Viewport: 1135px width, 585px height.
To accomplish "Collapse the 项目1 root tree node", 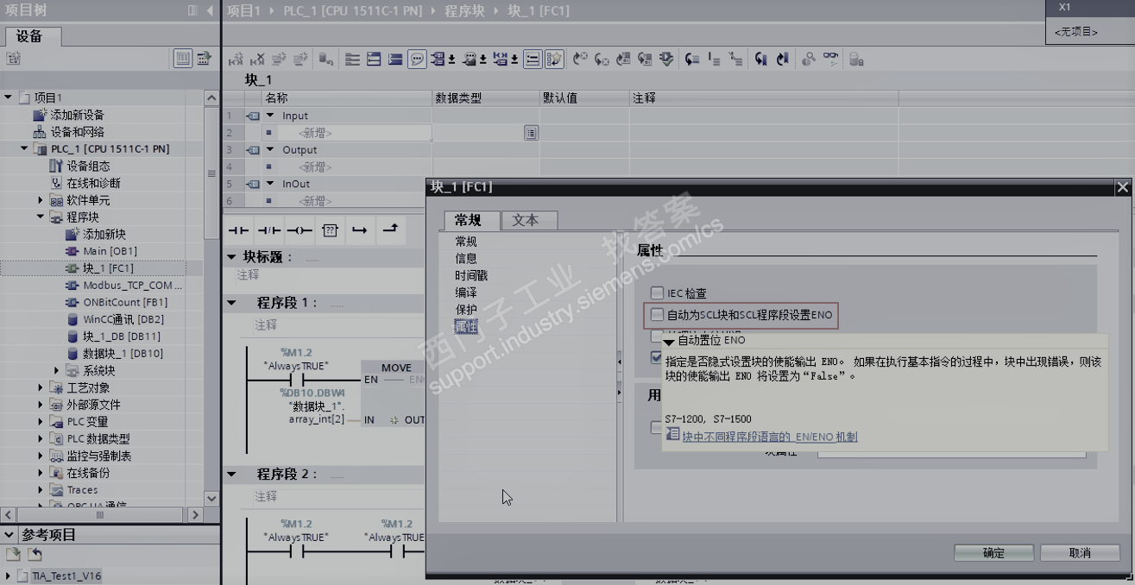I will [x=9, y=97].
